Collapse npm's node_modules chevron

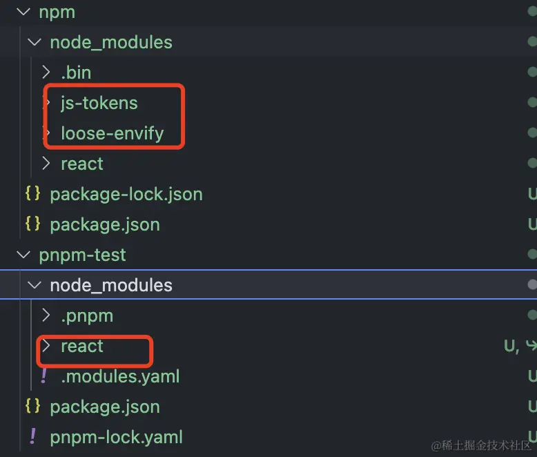35,42
